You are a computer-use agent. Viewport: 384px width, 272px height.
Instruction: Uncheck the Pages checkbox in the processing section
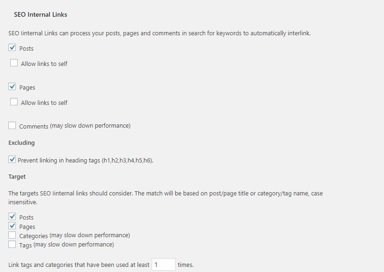click(x=13, y=87)
